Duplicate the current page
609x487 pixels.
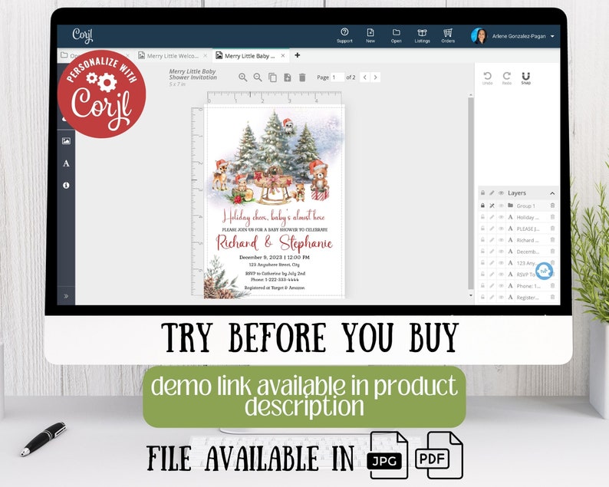(x=272, y=77)
